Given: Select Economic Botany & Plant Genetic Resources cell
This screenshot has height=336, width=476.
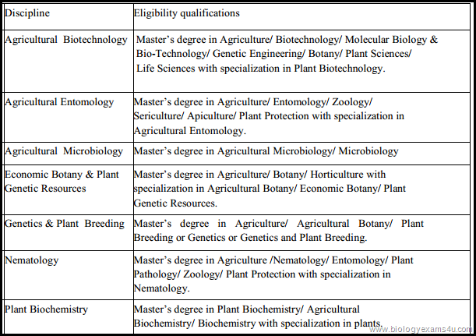Looking at the screenshot, I should 62,182.
